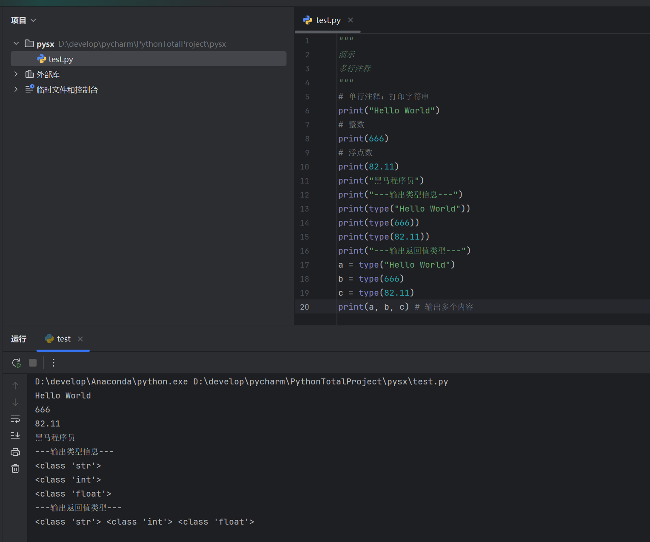The image size is (650, 542).
Task: Select the test run tab
Action: pos(63,339)
